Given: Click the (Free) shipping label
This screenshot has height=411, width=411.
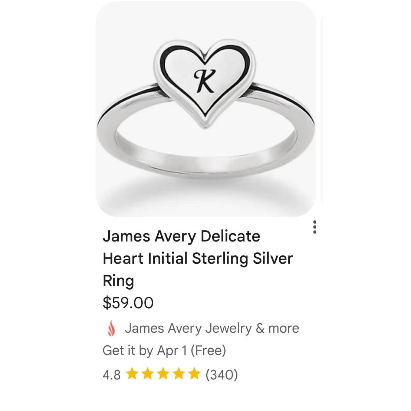Looking at the screenshot, I should [x=208, y=351].
